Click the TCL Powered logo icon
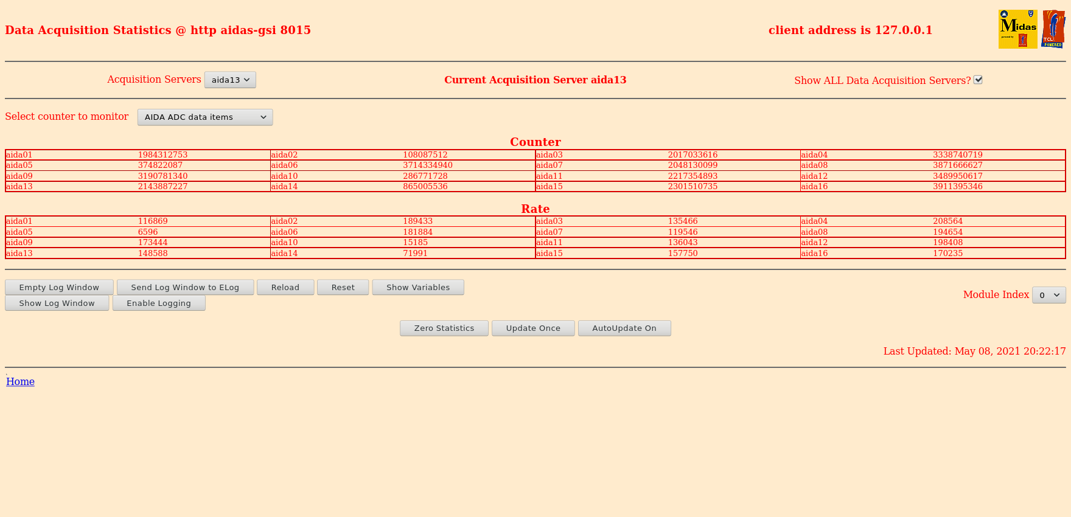 point(1053,29)
